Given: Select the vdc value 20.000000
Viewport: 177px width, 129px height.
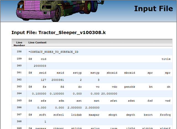Looking at the screenshot, I should (111, 94).
